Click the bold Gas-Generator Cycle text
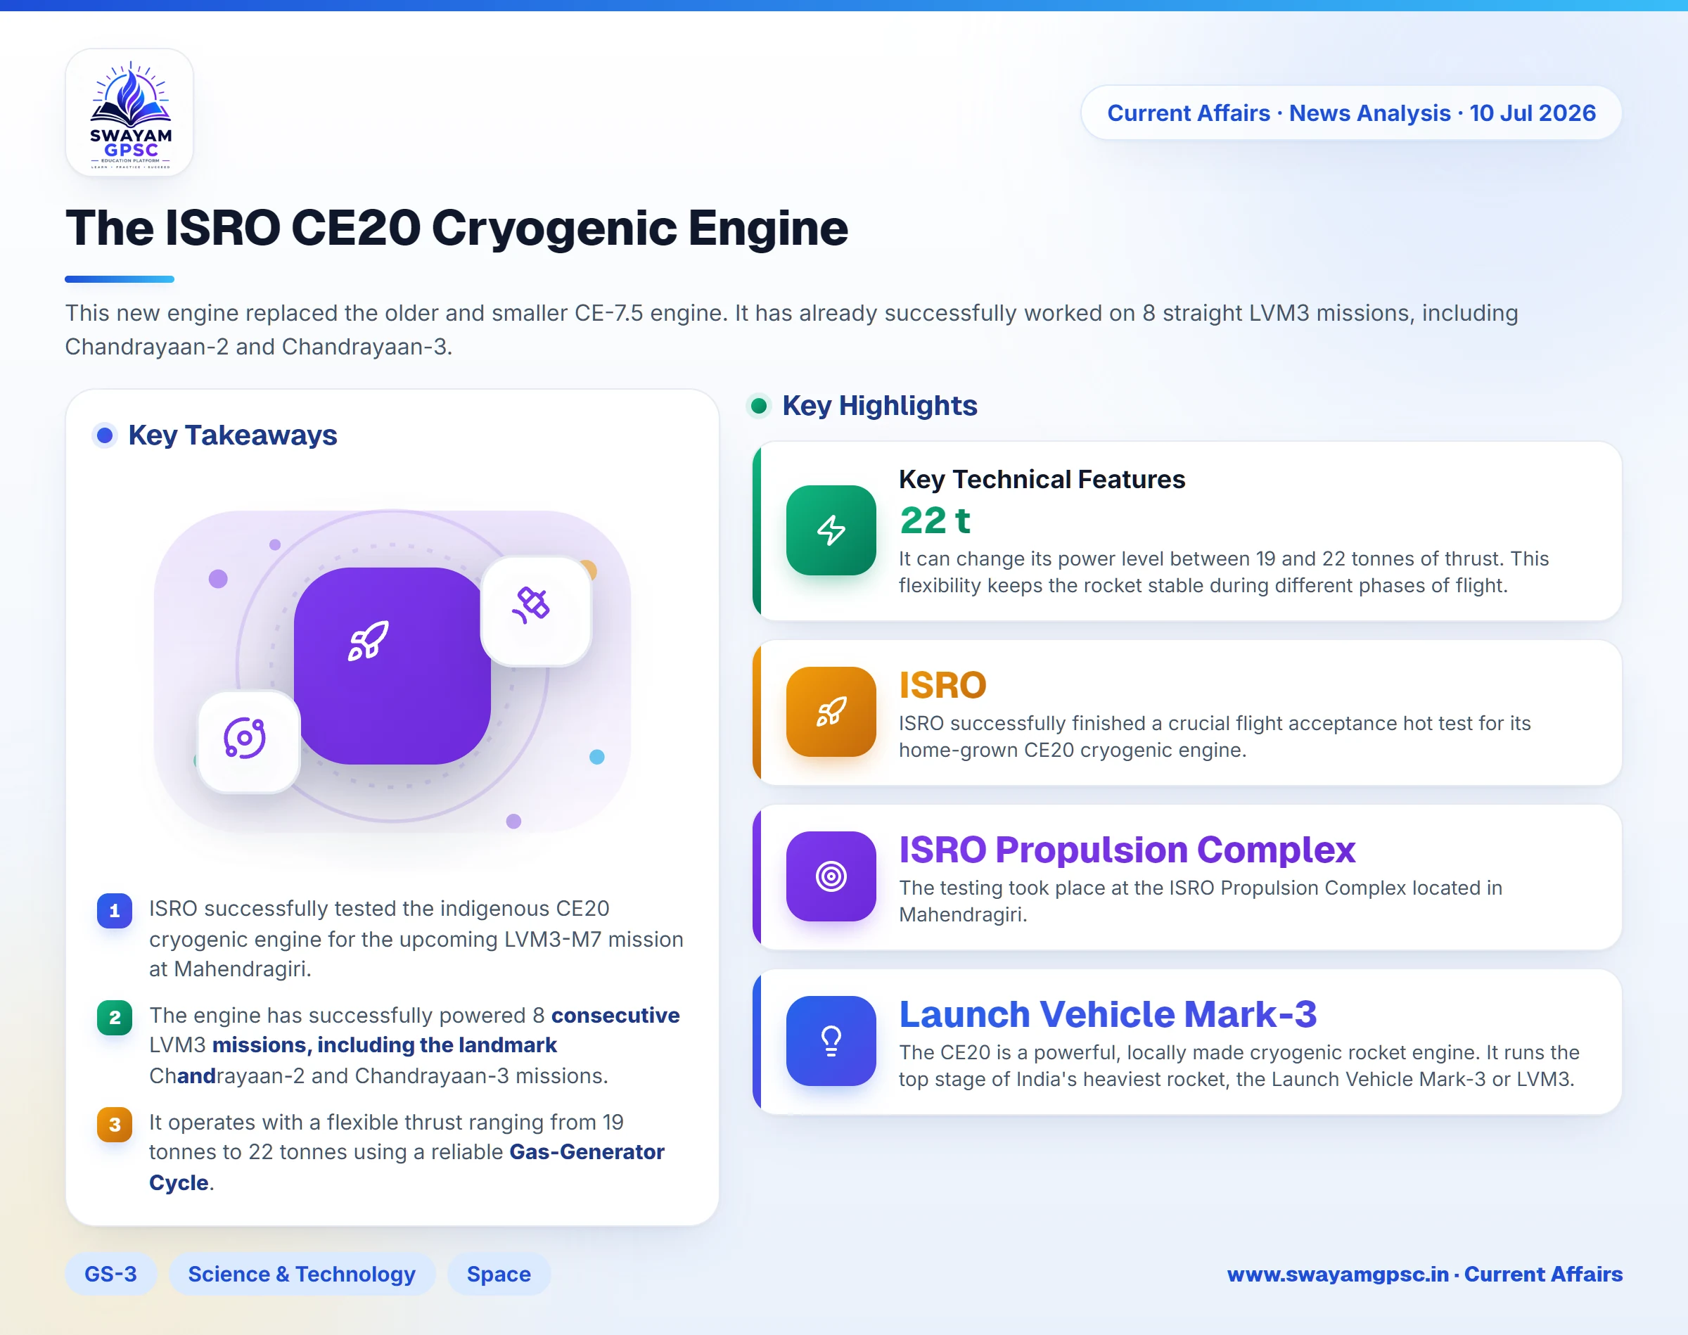This screenshot has width=1688, height=1335. (x=407, y=1167)
